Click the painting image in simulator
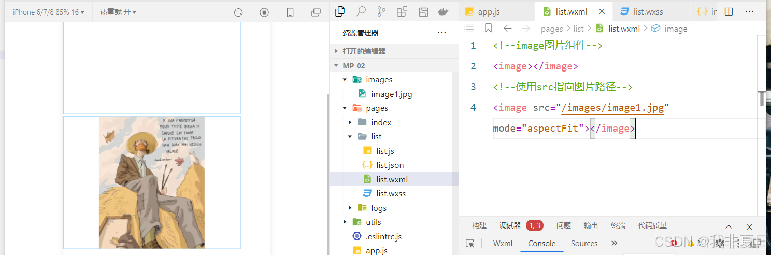The height and width of the screenshot is (255, 771). tap(152, 182)
